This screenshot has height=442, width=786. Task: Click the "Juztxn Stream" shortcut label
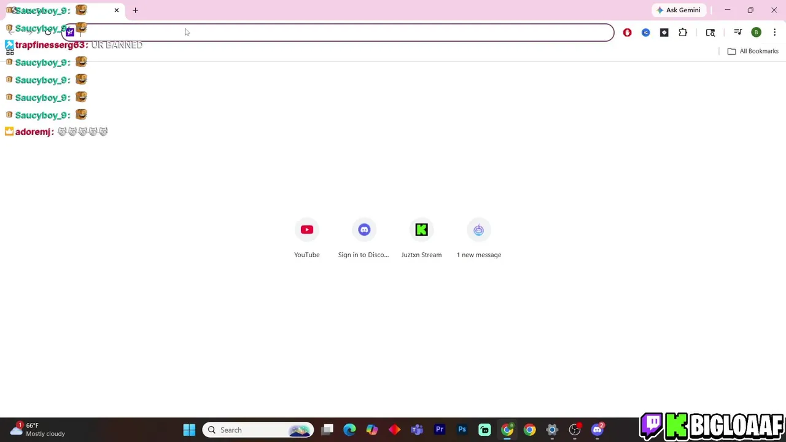421,255
